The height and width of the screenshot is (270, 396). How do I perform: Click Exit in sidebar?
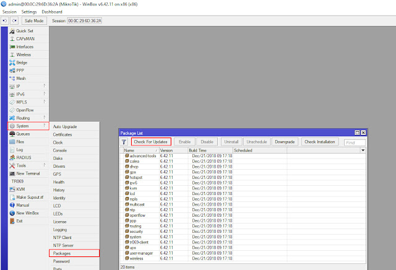click(x=28, y=221)
